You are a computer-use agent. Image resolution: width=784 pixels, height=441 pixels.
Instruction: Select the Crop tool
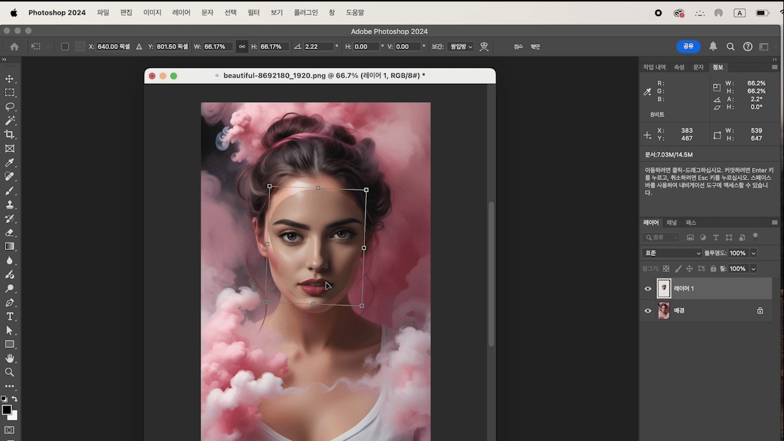[10, 135]
